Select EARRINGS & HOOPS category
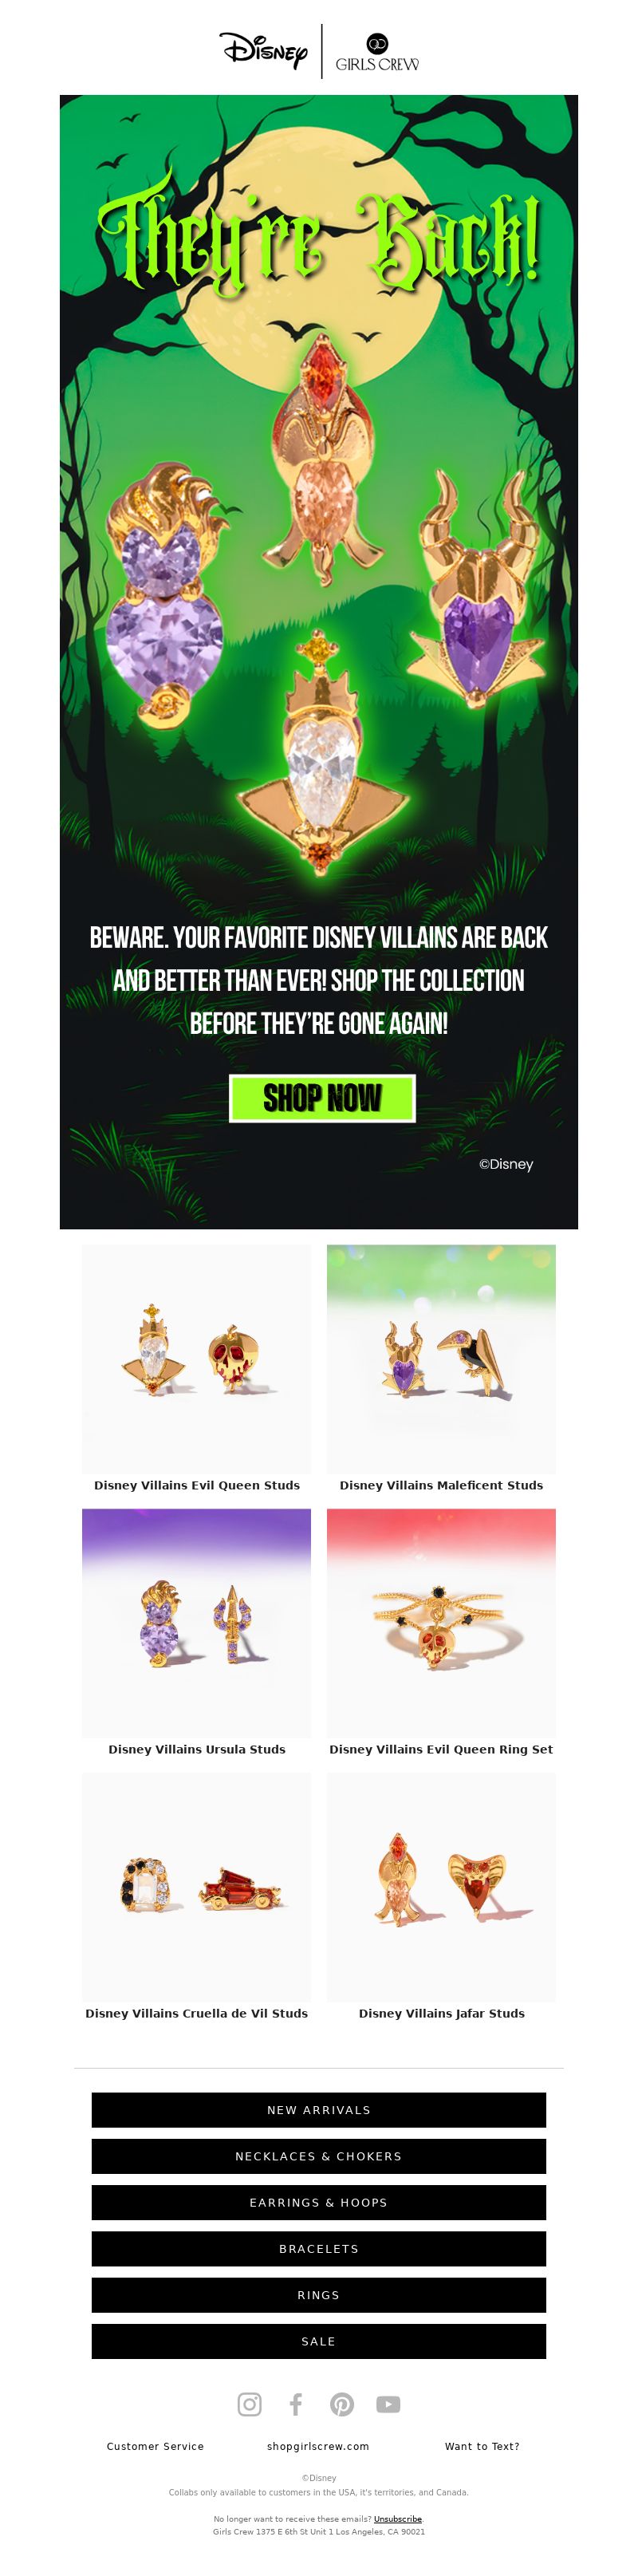638x2576 pixels. click(x=319, y=2201)
